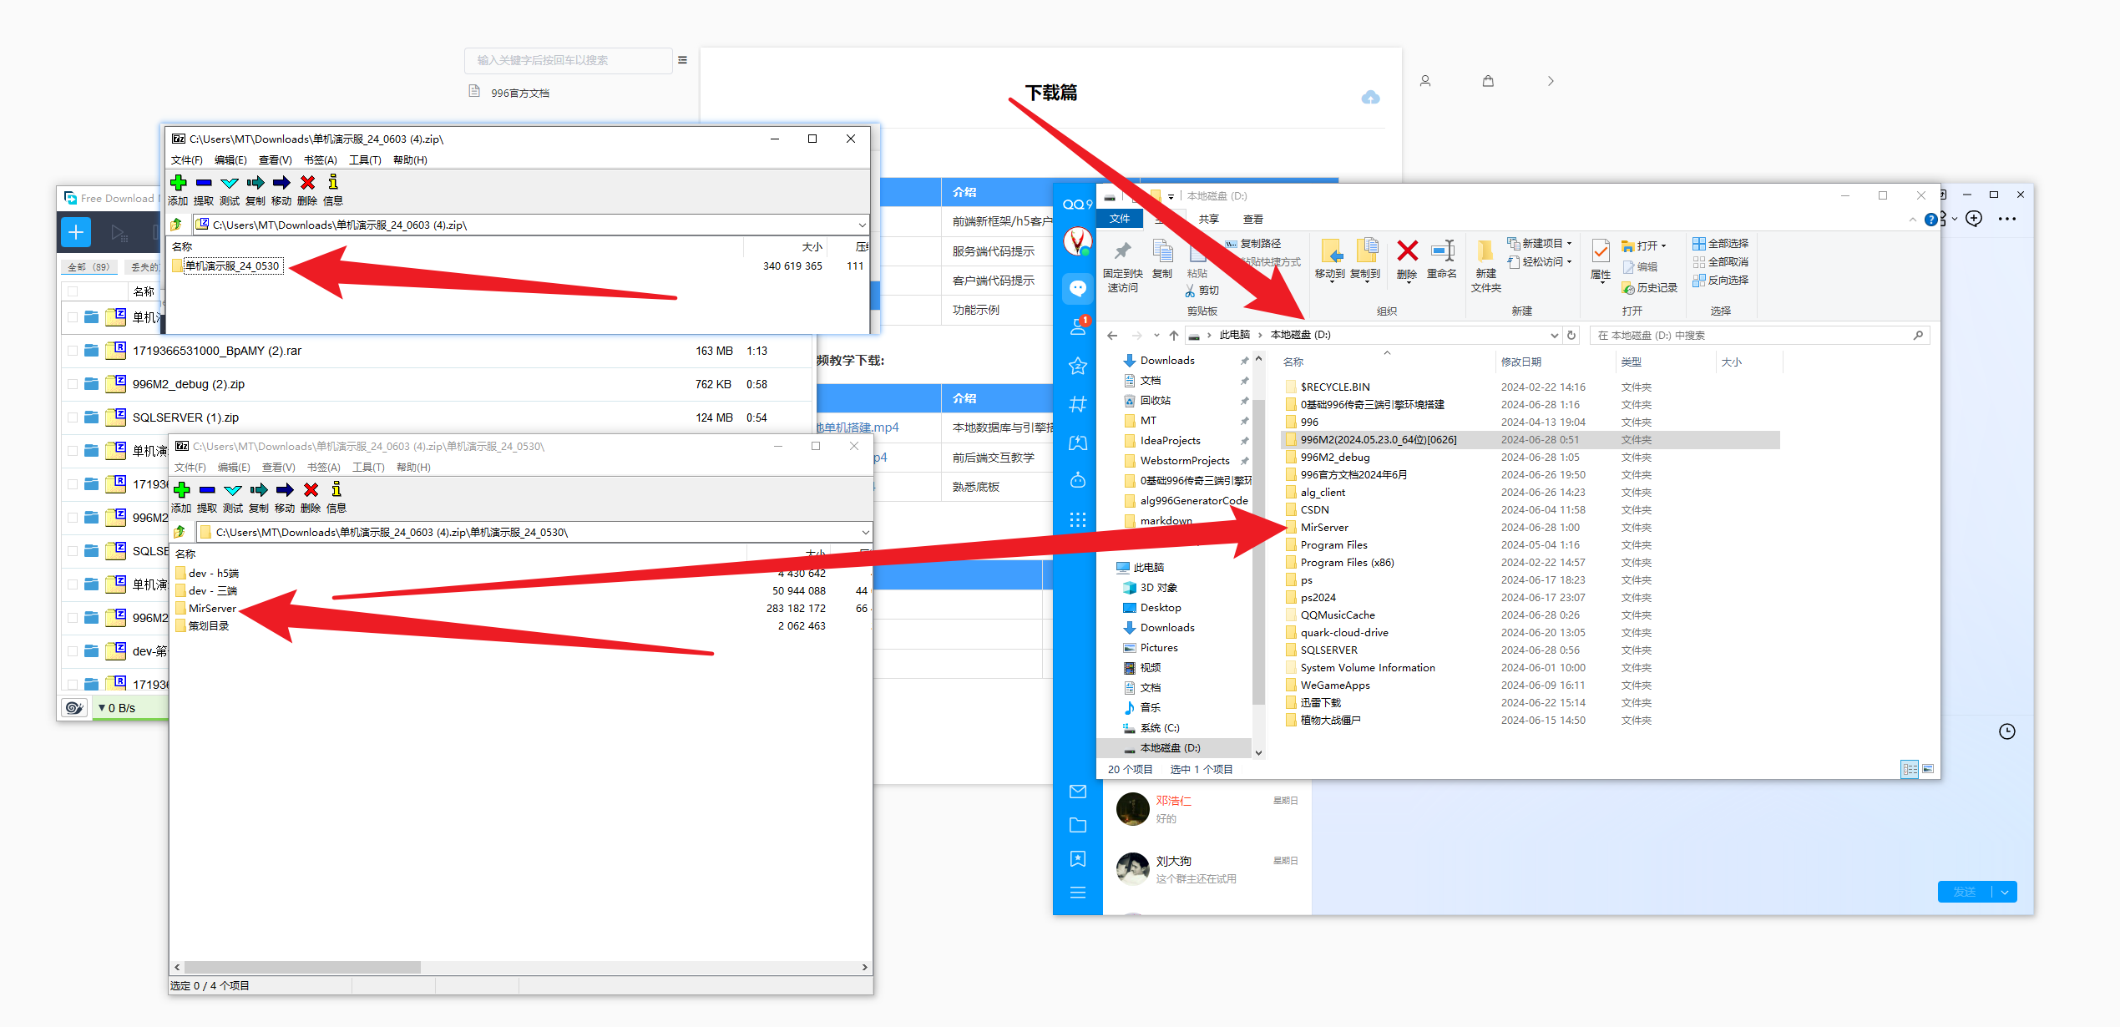Open the 查看 tab in Explorer ribbon
Viewport: 2120px width, 1027px height.
[x=1253, y=220]
